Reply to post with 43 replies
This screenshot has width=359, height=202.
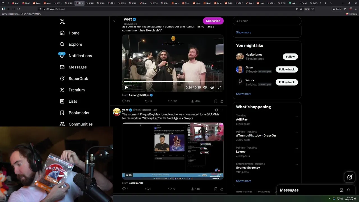126,101
